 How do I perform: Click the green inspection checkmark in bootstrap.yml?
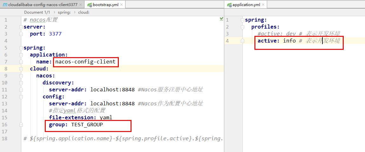click(221, 19)
